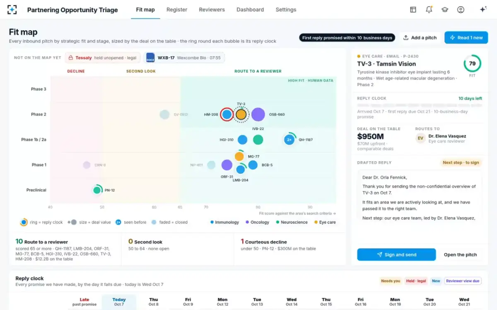Select the QH-1187 seen-before bubble
This screenshot has height=310, width=497.
pyautogui.click(x=290, y=140)
